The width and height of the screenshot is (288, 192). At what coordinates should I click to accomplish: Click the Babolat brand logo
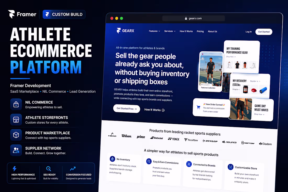coord(157,138)
